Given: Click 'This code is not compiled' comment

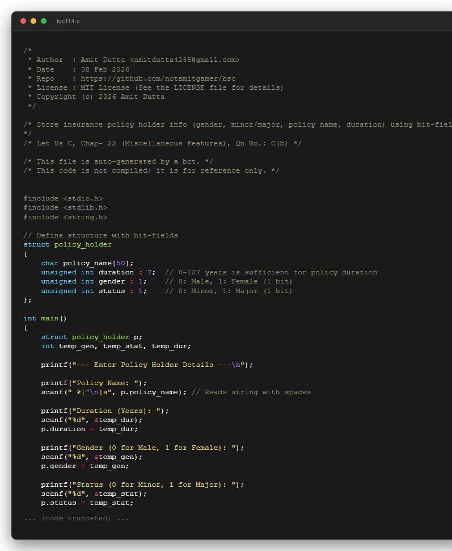Looking at the screenshot, I should [151, 170].
